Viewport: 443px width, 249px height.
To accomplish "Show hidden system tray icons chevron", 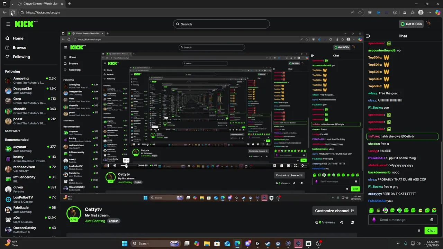I will 398,243.
